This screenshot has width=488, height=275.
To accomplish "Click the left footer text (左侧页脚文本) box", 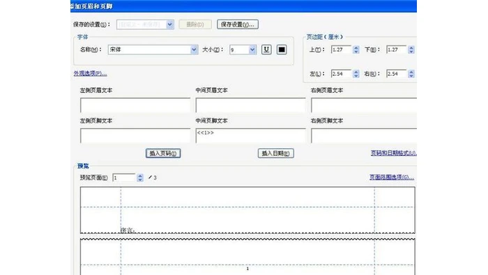I will [135, 136].
